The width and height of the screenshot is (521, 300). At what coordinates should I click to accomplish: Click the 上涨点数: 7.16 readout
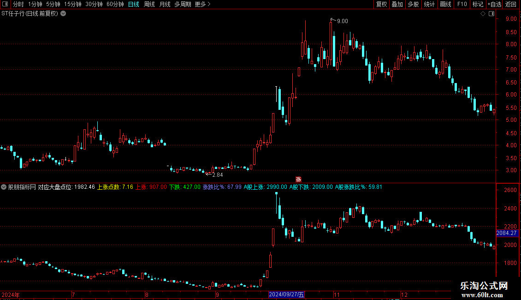pos(115,187)
